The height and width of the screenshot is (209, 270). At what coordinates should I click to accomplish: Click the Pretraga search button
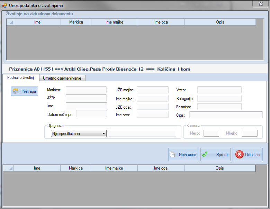point(25,91)
